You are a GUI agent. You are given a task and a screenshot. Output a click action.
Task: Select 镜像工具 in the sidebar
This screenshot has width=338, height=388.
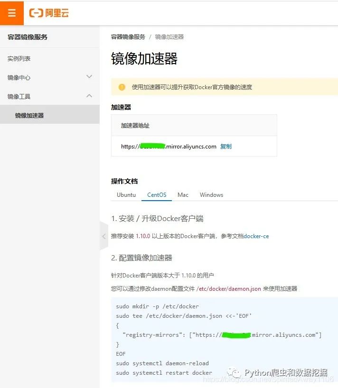point(19,96)
